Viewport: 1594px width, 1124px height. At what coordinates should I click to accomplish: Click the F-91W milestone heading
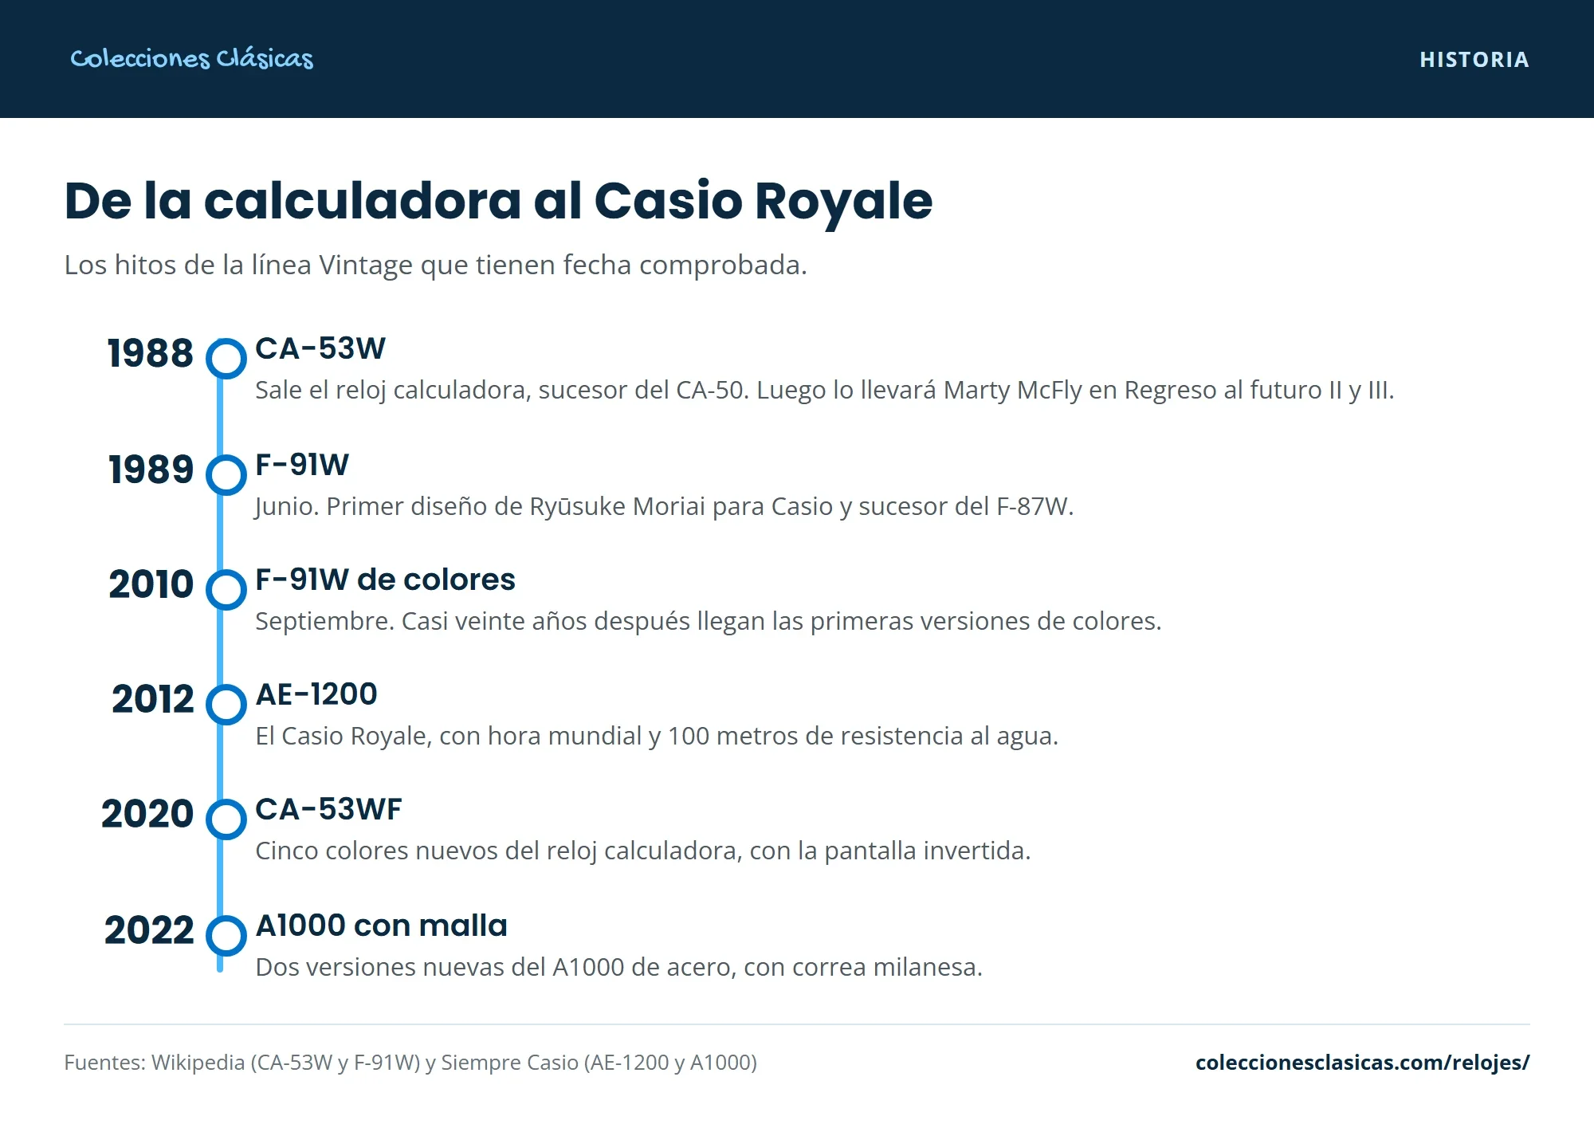click(302, 465)
